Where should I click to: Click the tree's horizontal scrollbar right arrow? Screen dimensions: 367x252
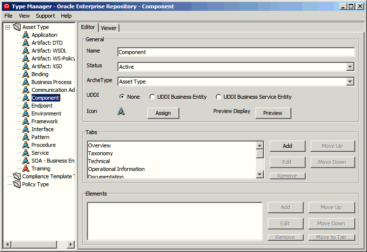[x=70, y=245]
